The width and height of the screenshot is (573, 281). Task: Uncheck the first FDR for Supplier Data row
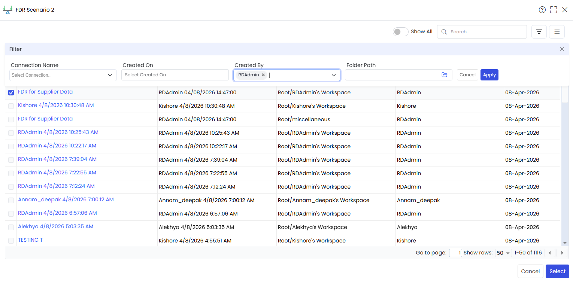(x=11, y=92)
